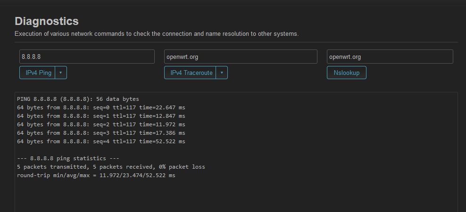Click the empty area of the output box
Viewport: 466px width, 212px height.
pos(236,195)
